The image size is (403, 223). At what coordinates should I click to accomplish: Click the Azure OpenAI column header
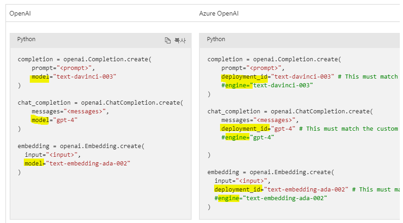click(219, 13)
